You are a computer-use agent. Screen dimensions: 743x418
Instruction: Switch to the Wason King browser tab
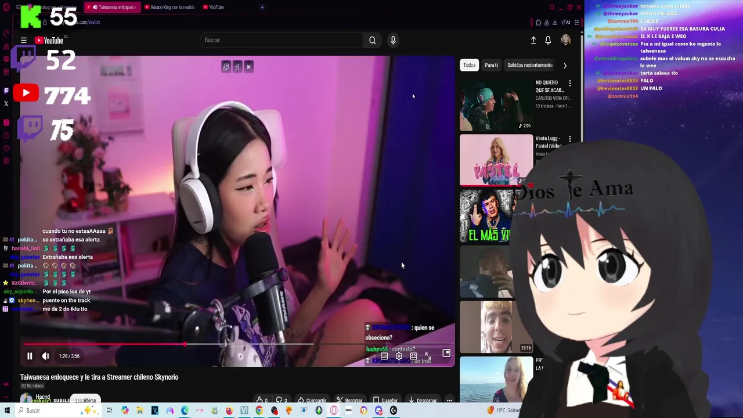[x=169, y=7]
